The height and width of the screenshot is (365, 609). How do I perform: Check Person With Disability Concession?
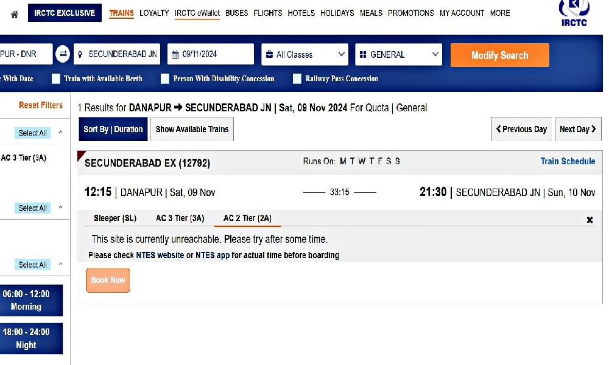coord(164,78)
